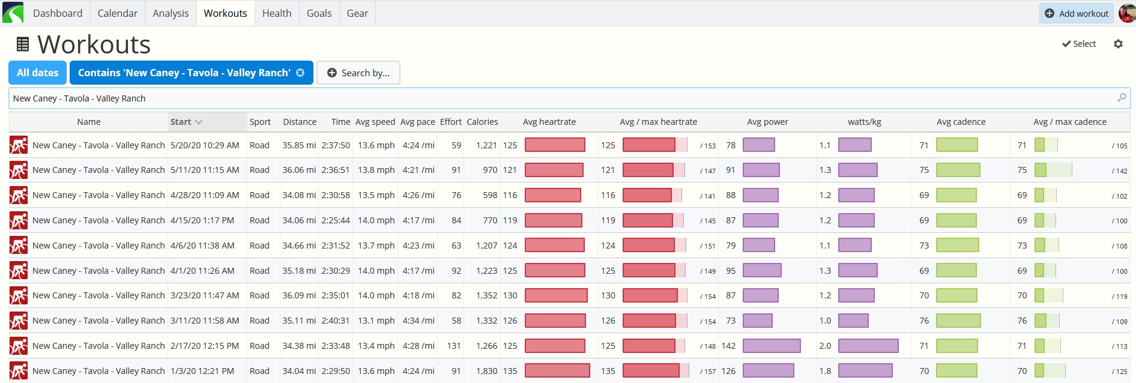
Task: Sort by Distance column header
Action: 300,122
